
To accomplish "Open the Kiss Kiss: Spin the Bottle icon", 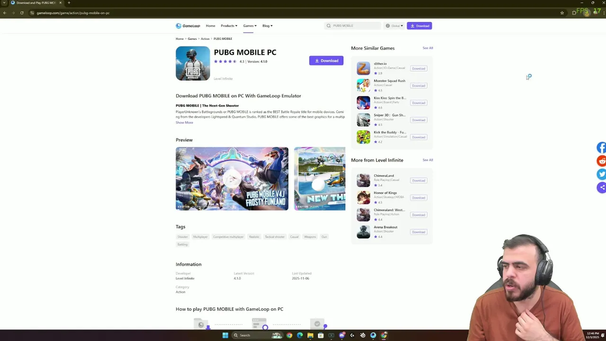I will (363, 102).
